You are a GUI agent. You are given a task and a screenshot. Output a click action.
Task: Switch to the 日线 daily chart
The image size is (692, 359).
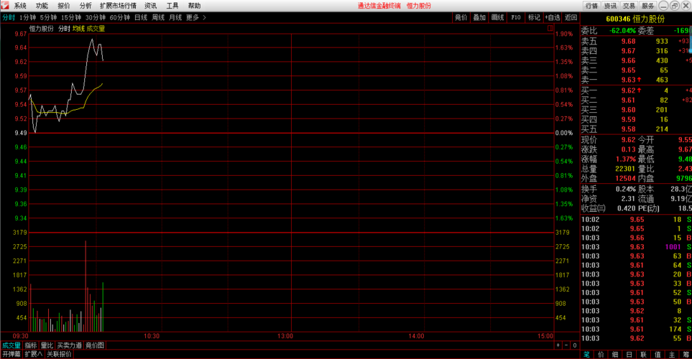(141, 18)
